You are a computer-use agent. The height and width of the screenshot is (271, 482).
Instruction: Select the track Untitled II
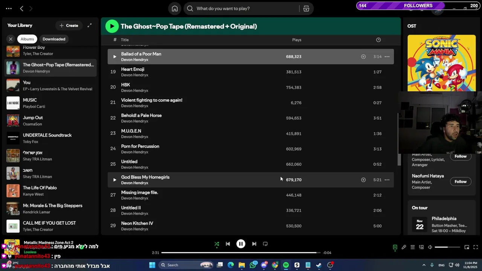click(251, 210)
